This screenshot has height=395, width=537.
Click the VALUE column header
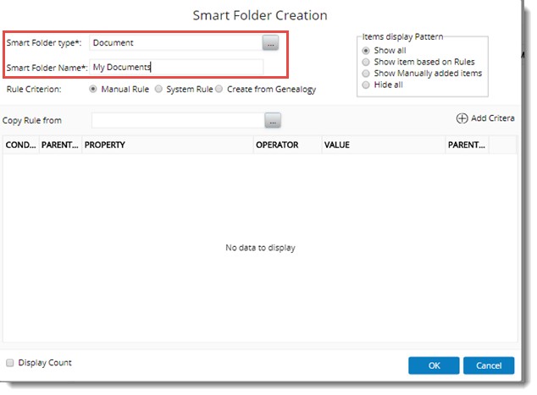[382, 145]
